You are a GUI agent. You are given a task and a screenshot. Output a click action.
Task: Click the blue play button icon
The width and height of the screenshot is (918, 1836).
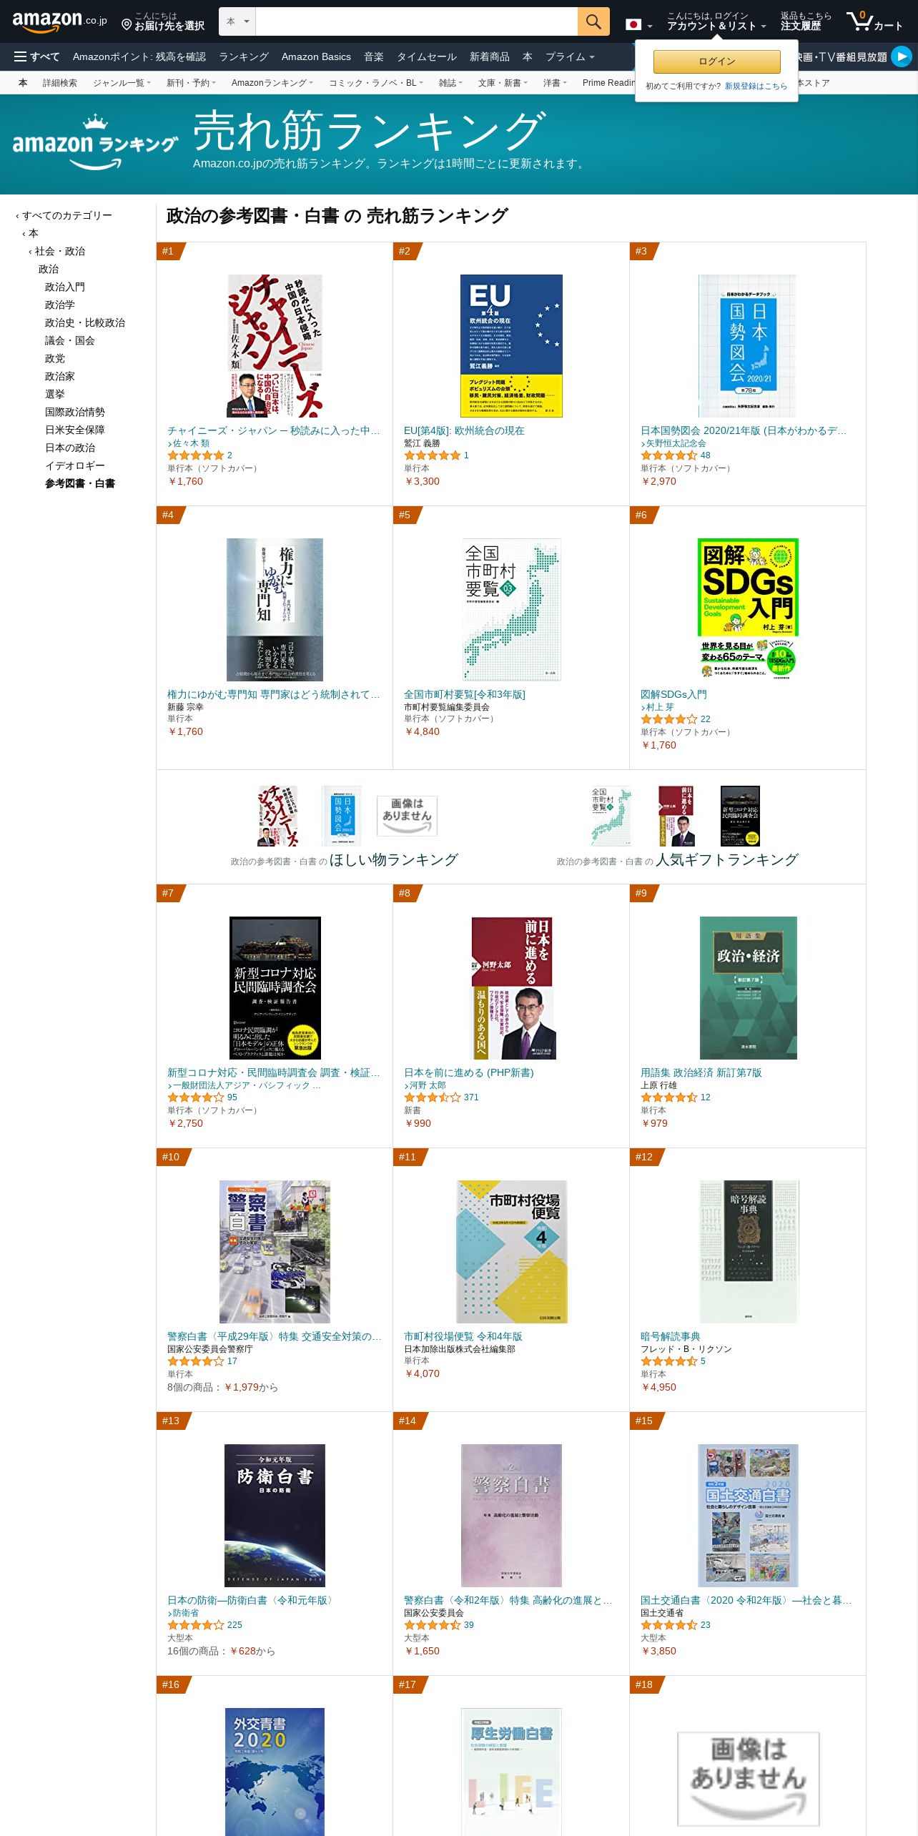coord(902,56)
